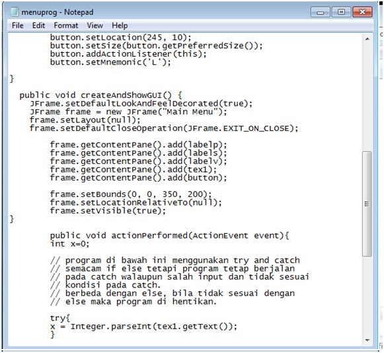This screenshot has width=384, height=353.
Task: Click comment 'semacam if else tetapi program'
Action: [173, 269]
